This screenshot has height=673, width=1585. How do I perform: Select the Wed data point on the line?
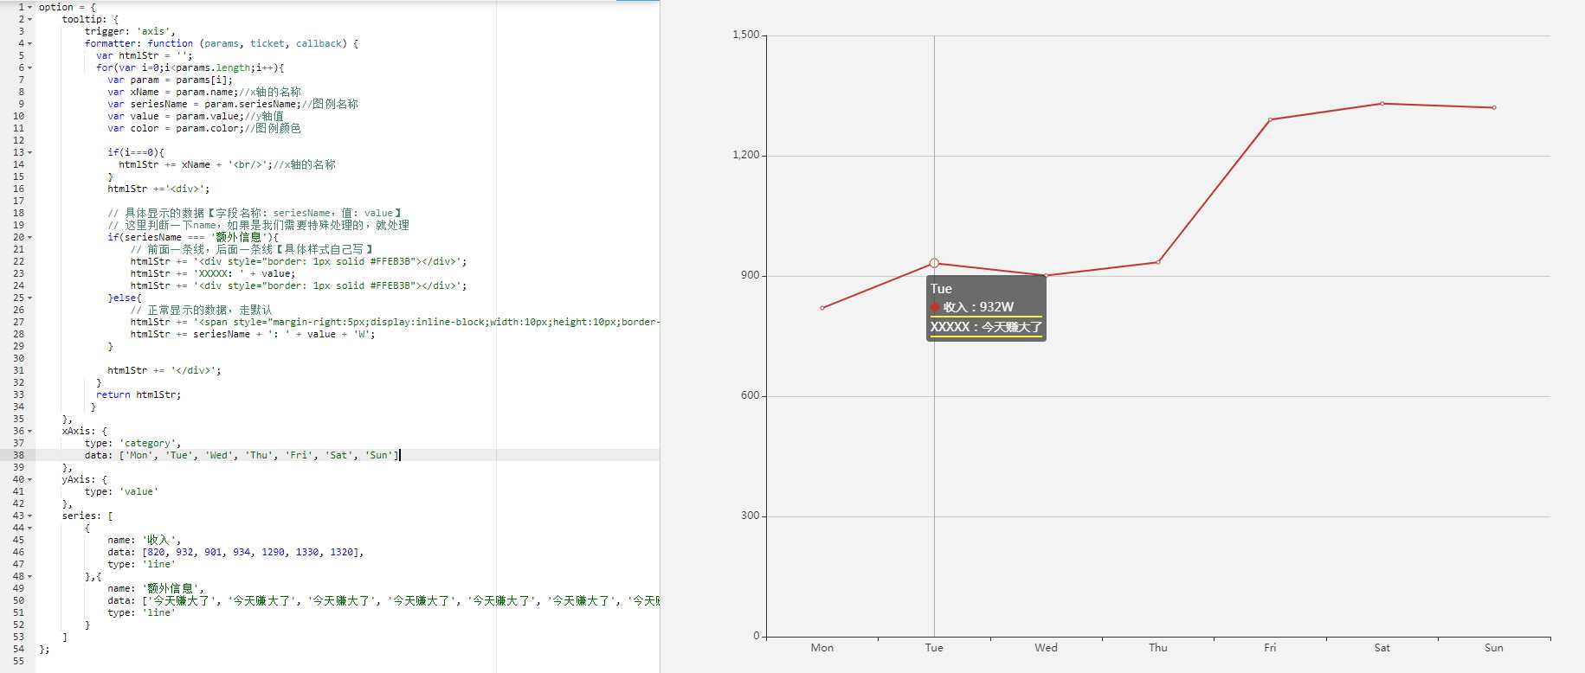[x=1046, y=276]
